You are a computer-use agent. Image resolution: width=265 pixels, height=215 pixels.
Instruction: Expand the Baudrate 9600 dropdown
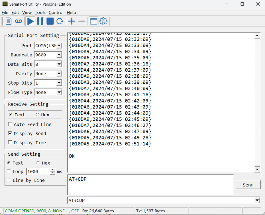59,55
